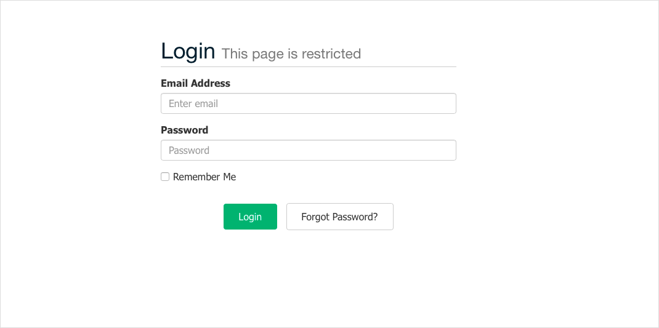Click the "Email Address" field label
This screenshot has width=659, height=328.
(195, 83)
